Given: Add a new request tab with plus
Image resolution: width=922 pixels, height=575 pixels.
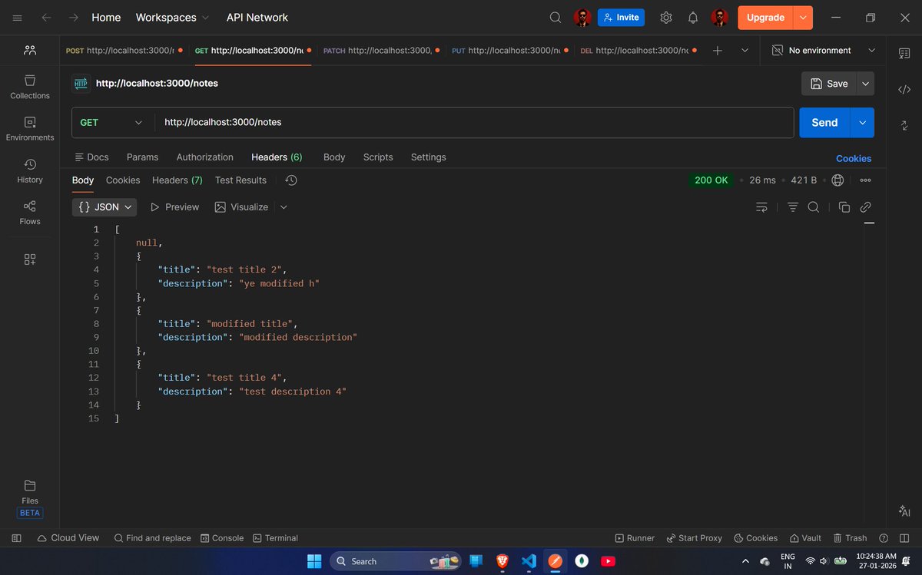Looking at the screenshot, I should coord(717,50).
